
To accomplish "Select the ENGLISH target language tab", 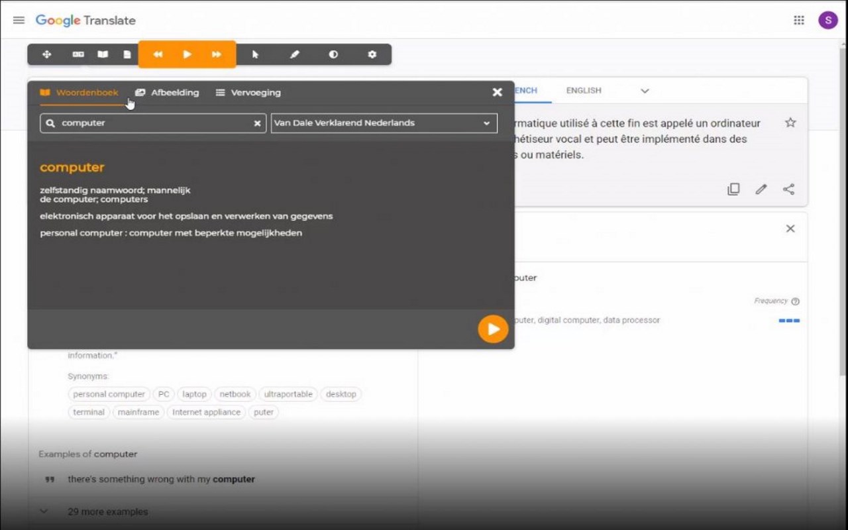I will 584,91.
